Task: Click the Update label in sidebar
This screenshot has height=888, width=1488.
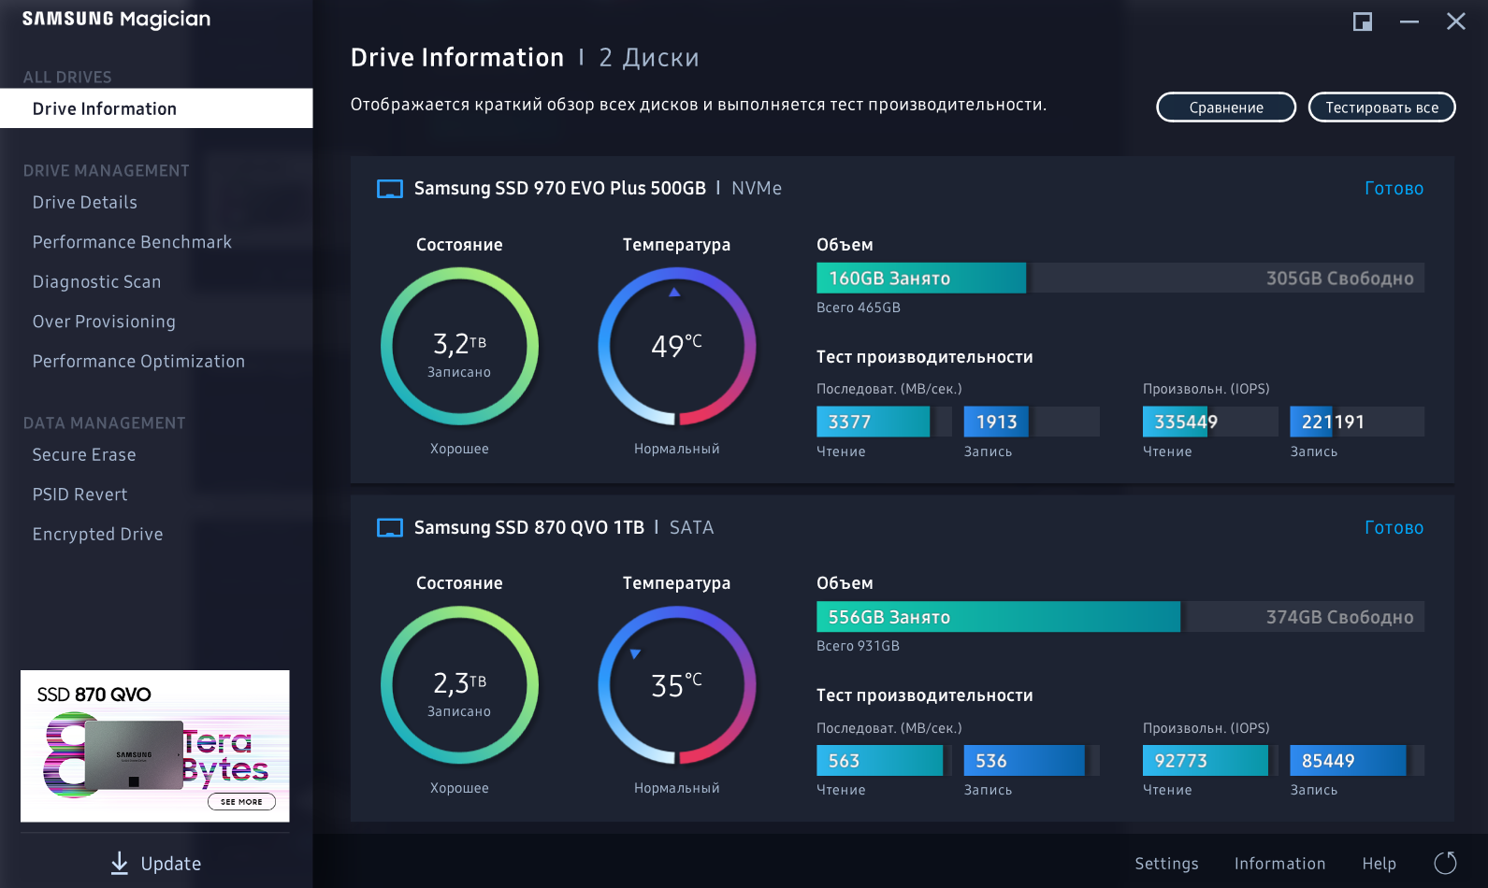Action: coord(171,864)
